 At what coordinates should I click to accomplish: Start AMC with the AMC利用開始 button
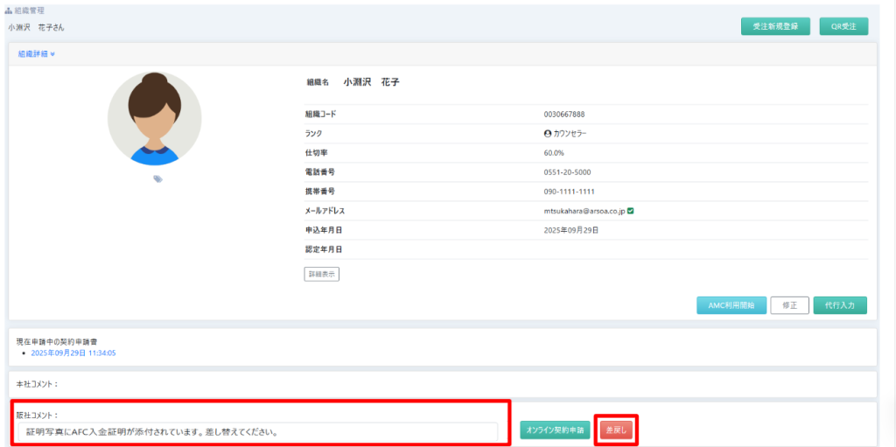[731, 305]
